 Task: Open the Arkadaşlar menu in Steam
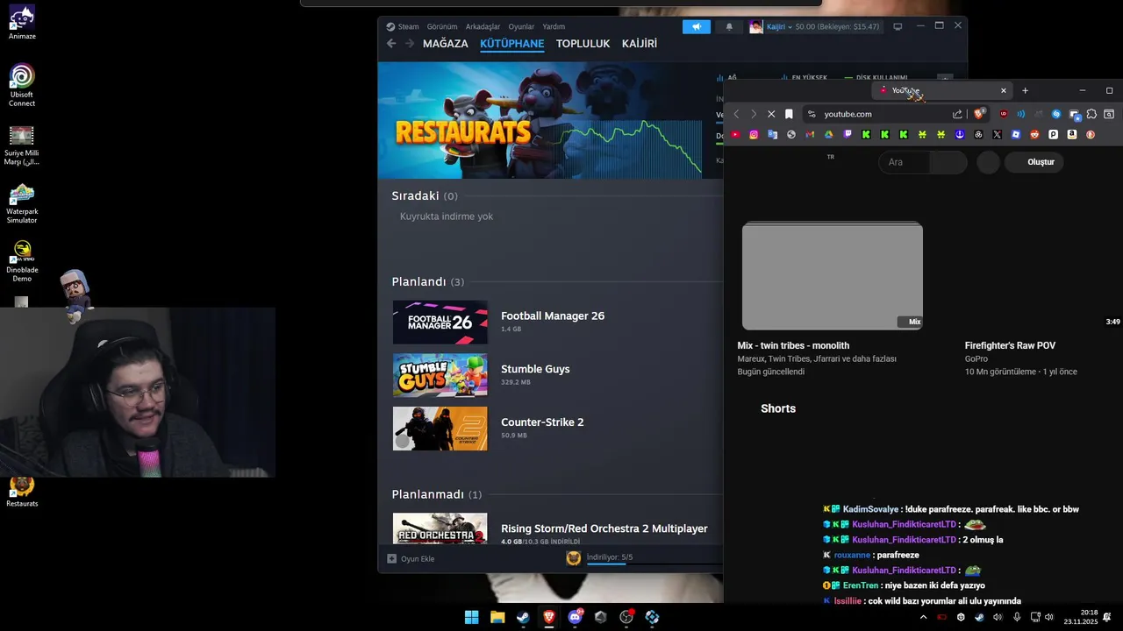[x=483, y=26]
